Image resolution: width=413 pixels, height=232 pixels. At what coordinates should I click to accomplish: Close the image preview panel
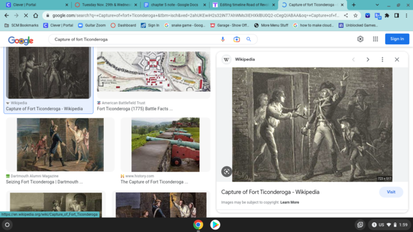397,59
